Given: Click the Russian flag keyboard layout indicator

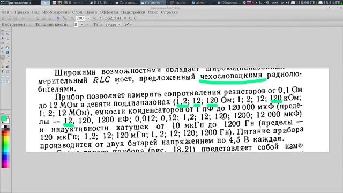Looking at the screenshot, I should pos(249,3).
